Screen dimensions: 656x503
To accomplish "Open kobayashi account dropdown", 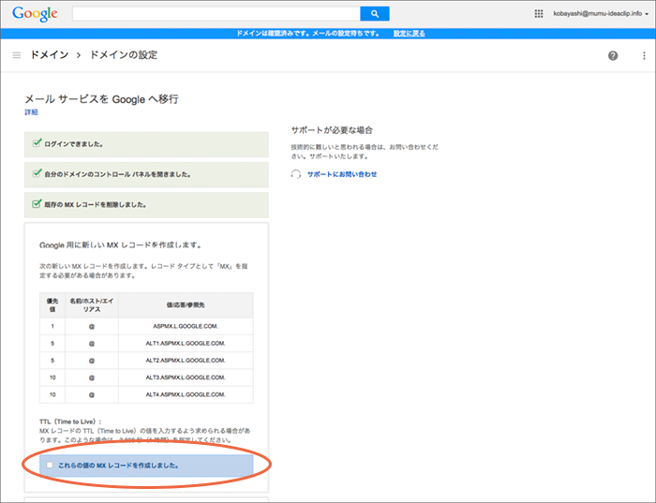I will pyautogui.click(x=601, y=14).
